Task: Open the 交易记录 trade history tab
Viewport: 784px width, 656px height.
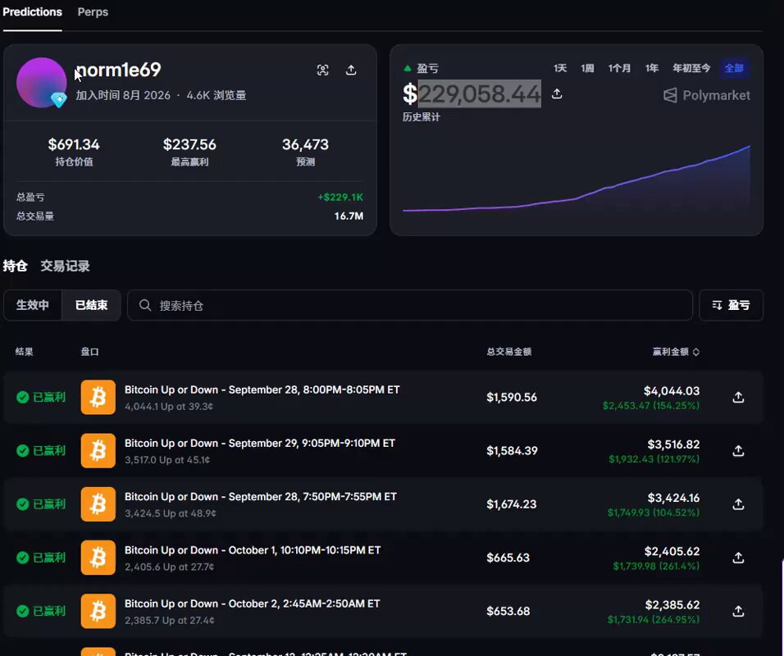Action: [65, 266]
